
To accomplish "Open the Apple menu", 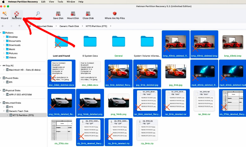I will pyautogui.click(x=3, y=2).
